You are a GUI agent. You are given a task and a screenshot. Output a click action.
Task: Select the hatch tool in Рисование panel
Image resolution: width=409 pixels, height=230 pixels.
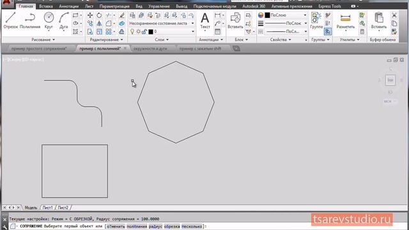coord(75,31)
